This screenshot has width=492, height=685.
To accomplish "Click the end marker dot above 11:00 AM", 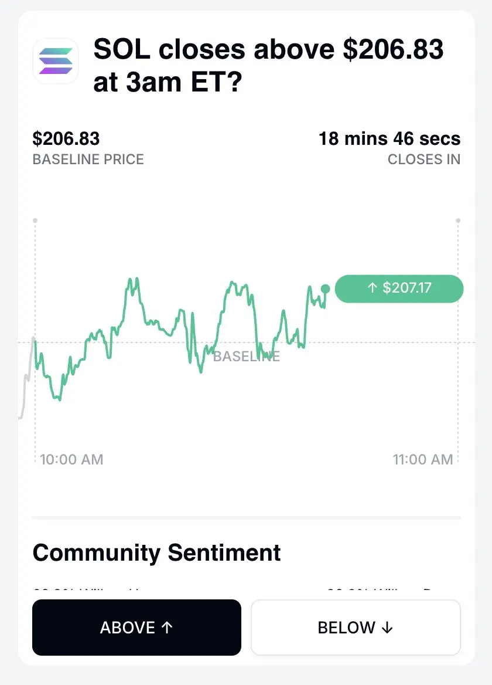I will [x=458, y=221].
